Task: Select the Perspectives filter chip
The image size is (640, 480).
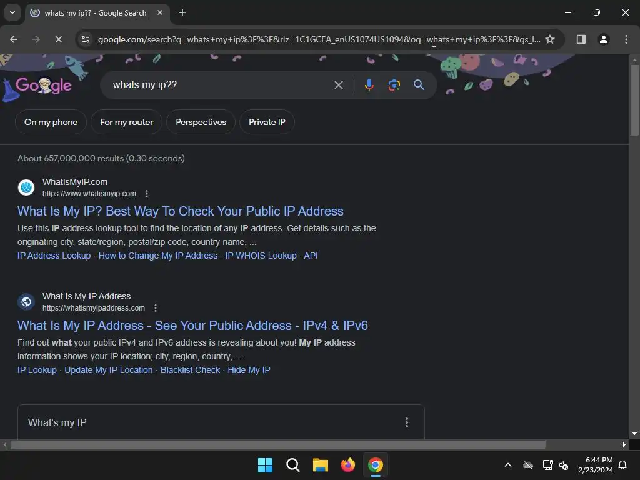Action: click(x=201, y=122)
